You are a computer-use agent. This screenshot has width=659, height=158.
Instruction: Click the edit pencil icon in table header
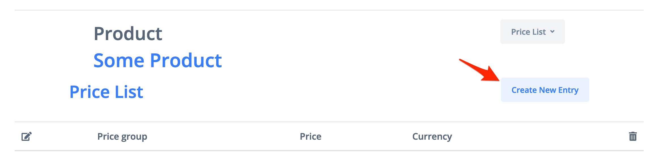coord(27,137)
